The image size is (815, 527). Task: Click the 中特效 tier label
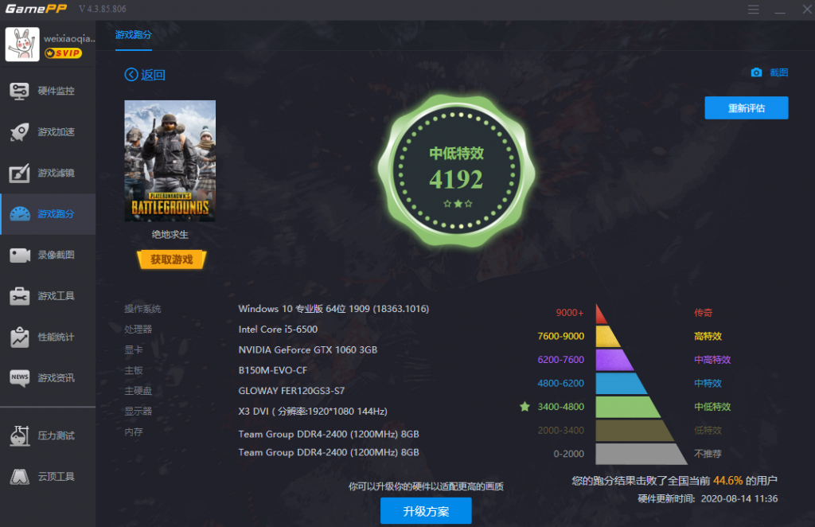(x=708, y=384)
